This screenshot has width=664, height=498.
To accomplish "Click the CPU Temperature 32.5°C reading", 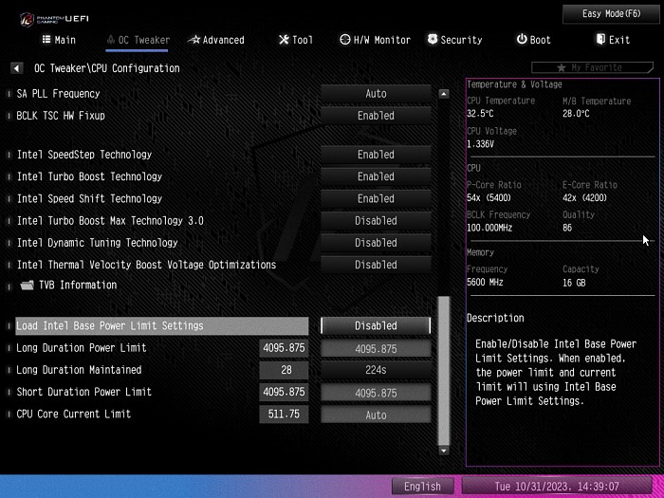I will pos(480,114).
